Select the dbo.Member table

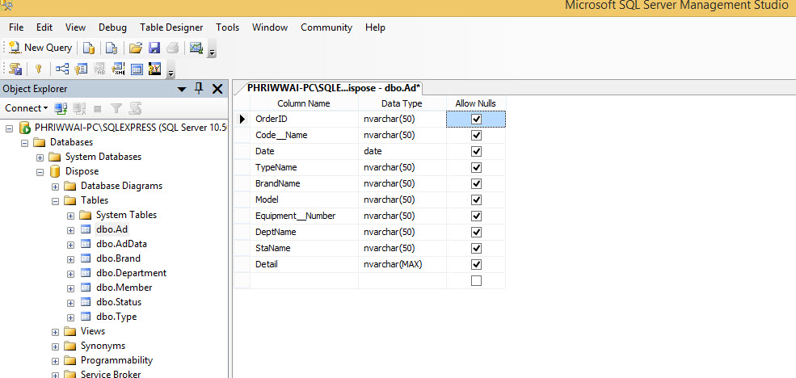coord(124,288)
